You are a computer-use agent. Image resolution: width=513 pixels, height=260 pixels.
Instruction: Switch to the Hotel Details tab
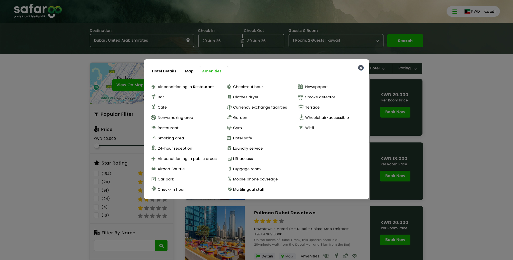point(164,71)
